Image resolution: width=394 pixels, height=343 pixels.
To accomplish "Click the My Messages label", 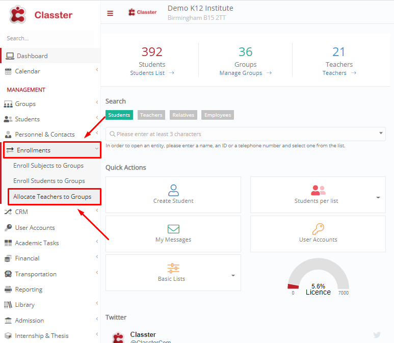I will tap(173, 240).
